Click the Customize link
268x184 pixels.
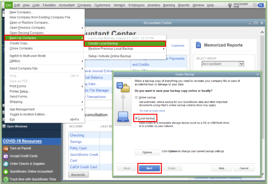click(178, 46)
